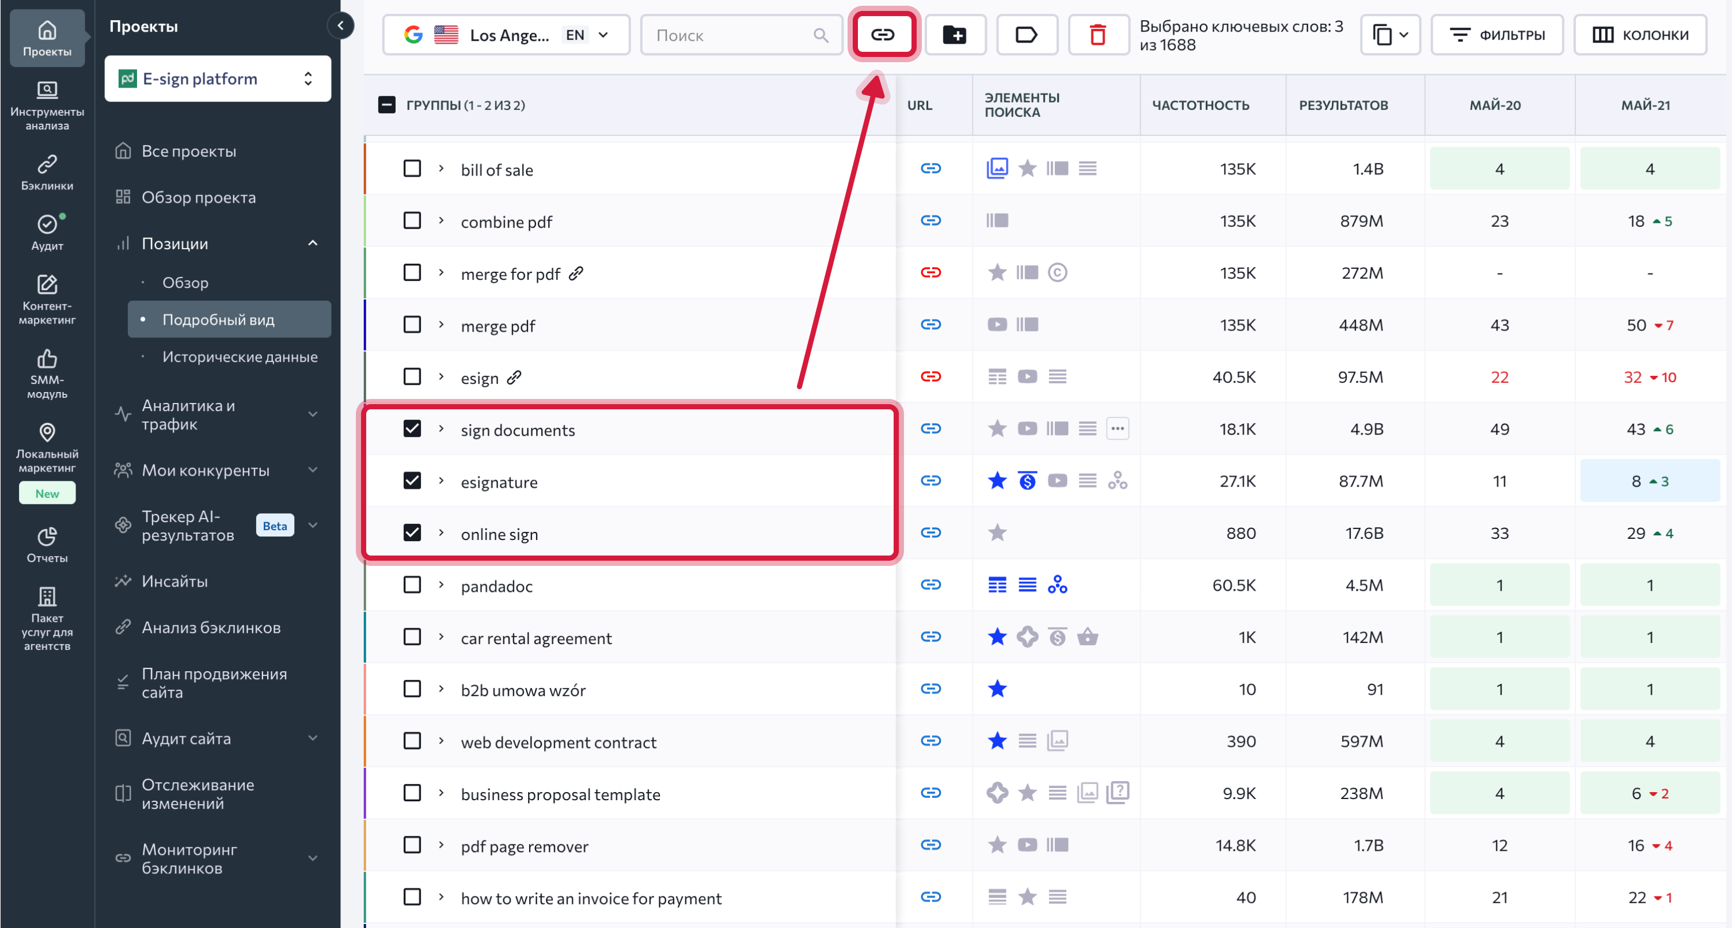1732x928 pixels.
Task: Open Content marketing sidebar icon
Action: click(x=47, y=299)
